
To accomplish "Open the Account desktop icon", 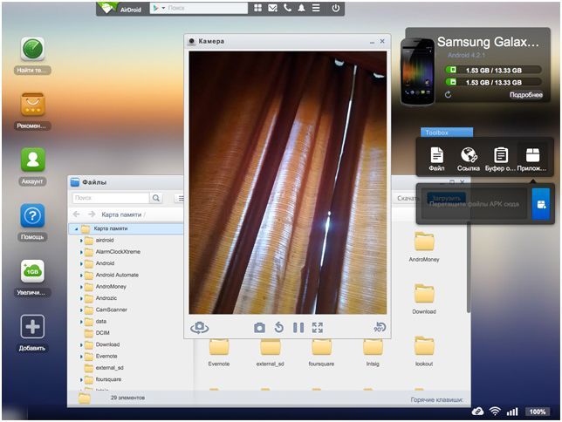I will 32,160.
